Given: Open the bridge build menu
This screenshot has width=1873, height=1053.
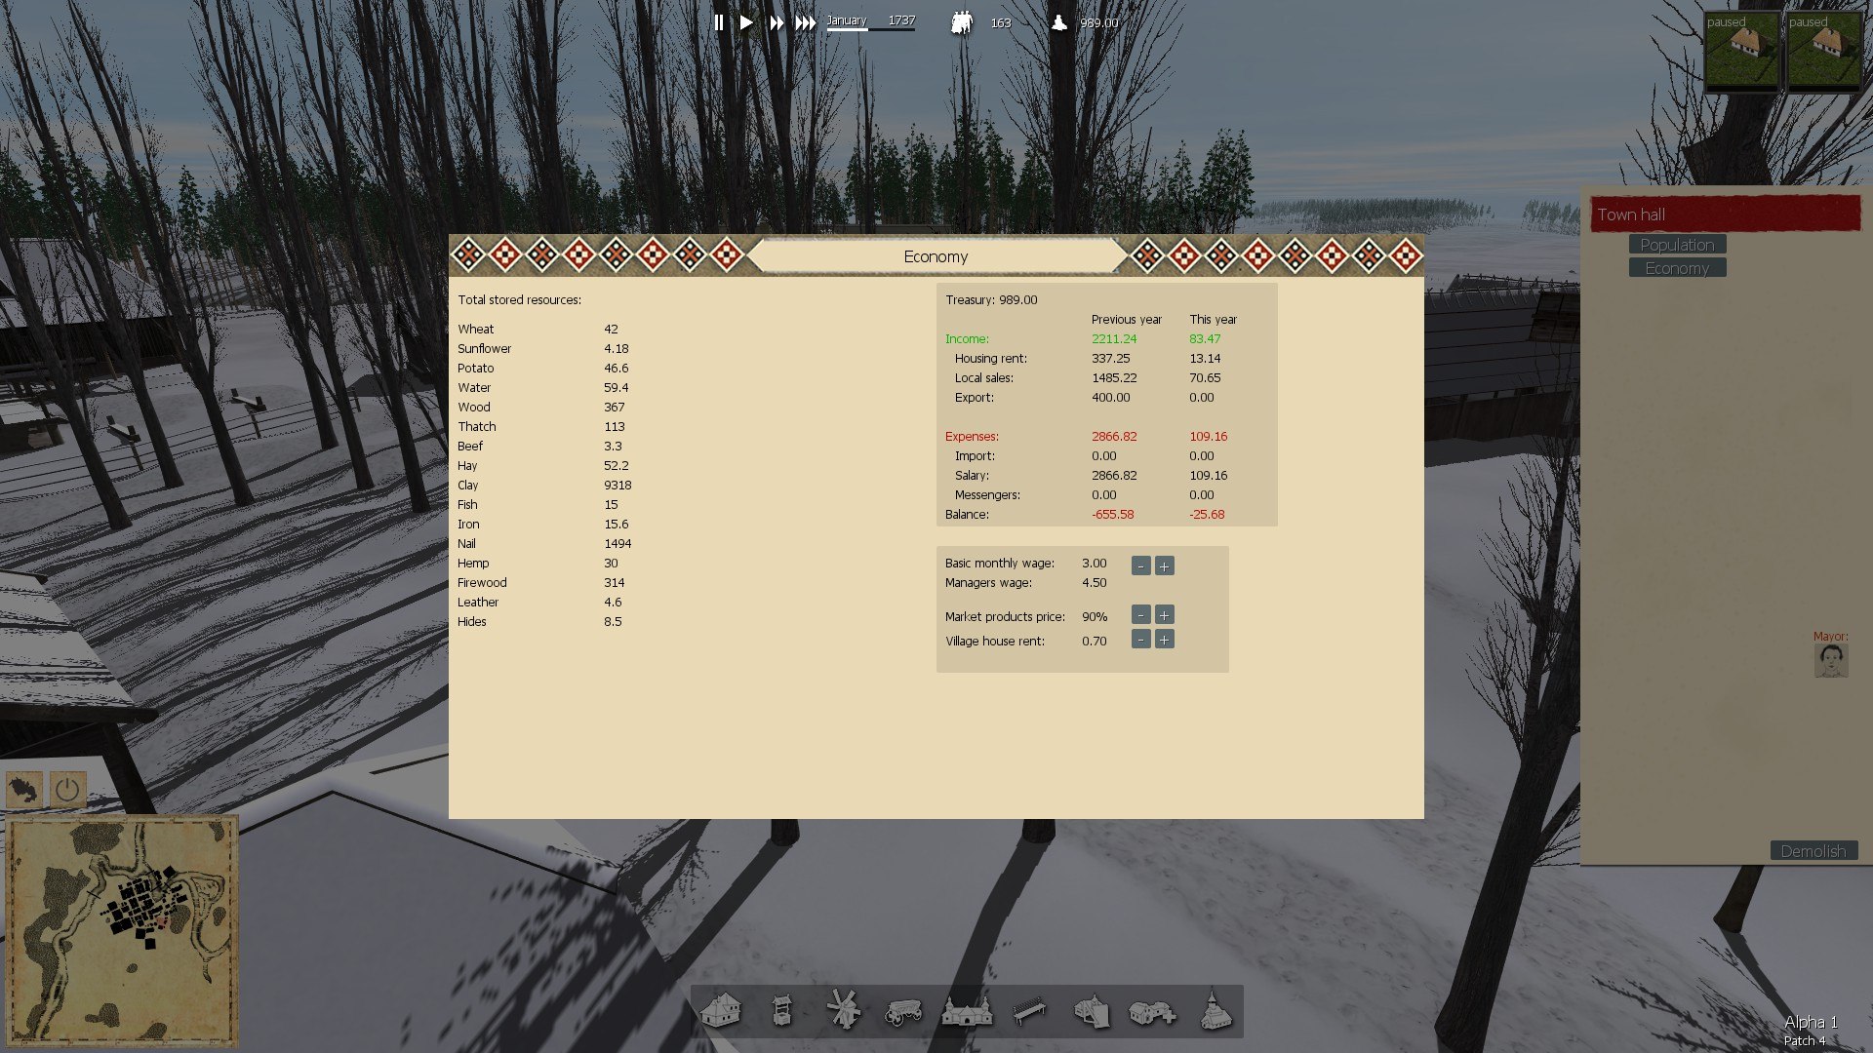Looking at the screenshot, I should pyautogui.click(x=1029, y=1011).
